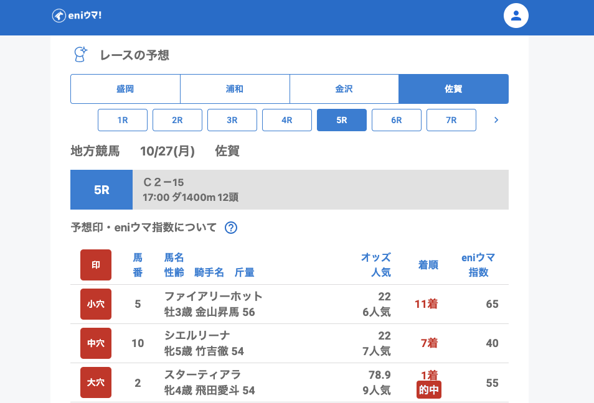
Task: Select the 盛岡 racecourse tab
Action: [x=125, y=89]
